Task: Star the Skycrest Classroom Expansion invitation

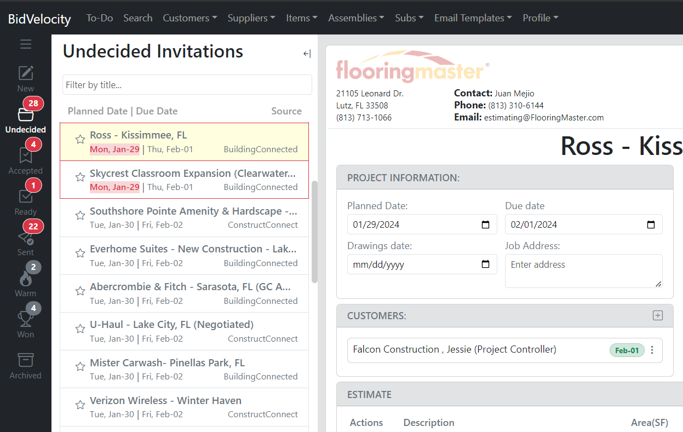Action: [x=80, y=177]
